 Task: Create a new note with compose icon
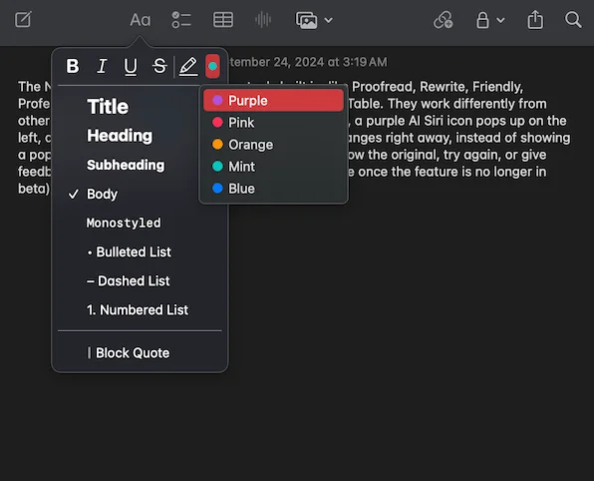(x=23, y=20)
